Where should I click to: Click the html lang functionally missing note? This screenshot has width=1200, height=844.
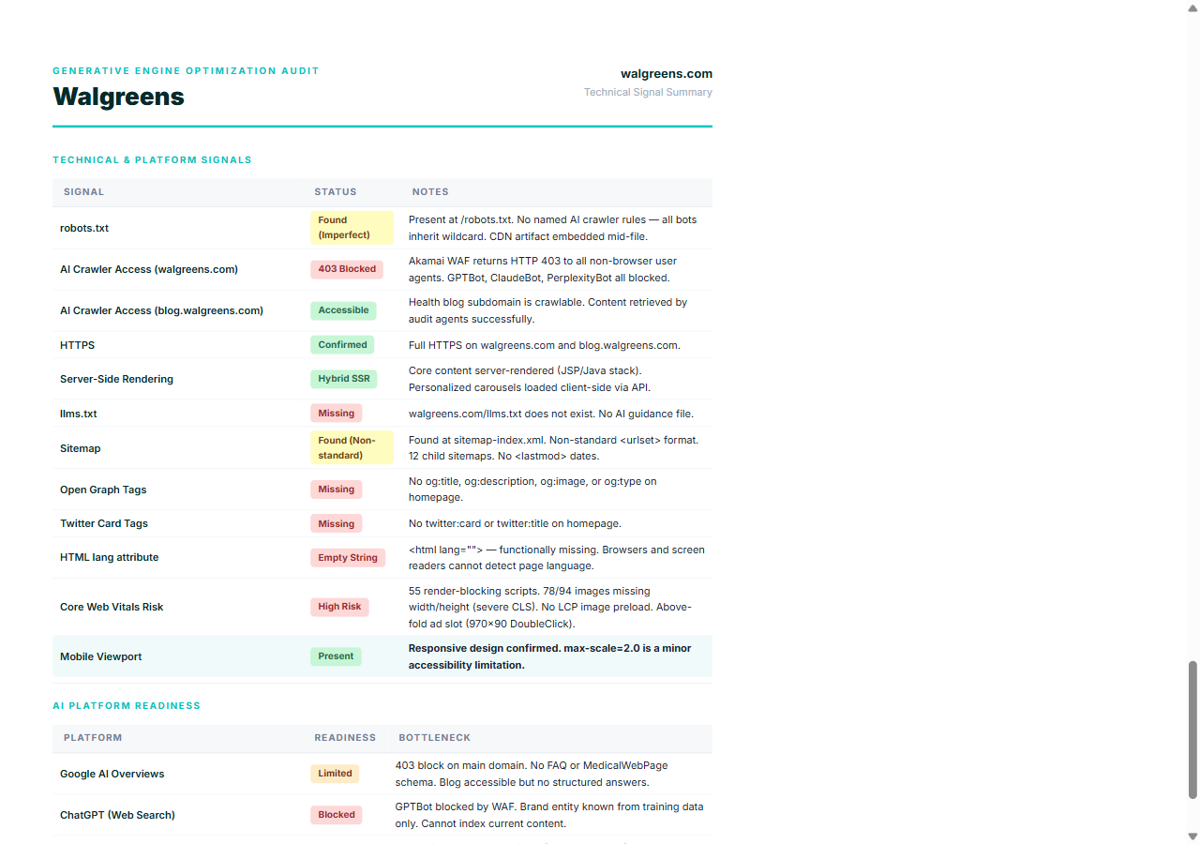tap(557, 557)
